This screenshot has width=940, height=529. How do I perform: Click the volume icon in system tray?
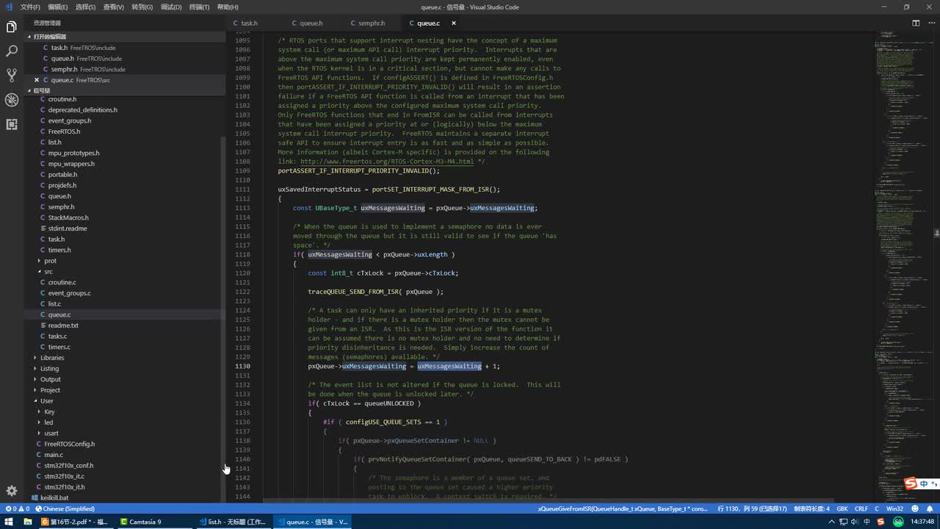click(x=854, y=522)
